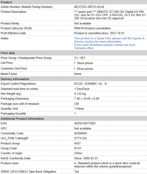Screen dimensions: 147x174
Task: Select the Commodity Code value 85389091
Action: pos(81,133)
